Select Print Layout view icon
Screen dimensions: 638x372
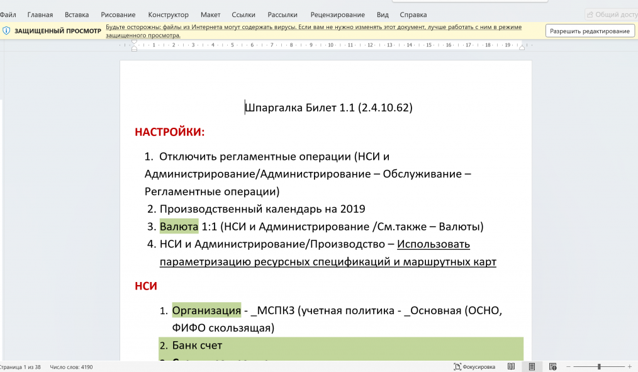(532, 366)
